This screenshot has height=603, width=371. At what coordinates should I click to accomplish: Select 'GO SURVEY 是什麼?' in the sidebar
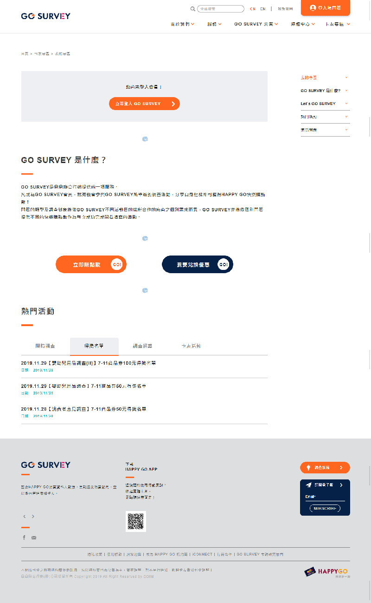[x=320, y=91]
